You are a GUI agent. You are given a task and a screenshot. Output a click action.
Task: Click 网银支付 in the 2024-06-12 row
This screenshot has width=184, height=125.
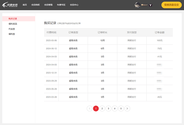pos(132,49)
